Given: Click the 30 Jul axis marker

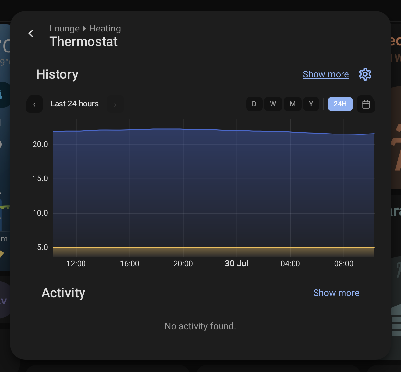Looking at the screenshot, I should point(237,264).
